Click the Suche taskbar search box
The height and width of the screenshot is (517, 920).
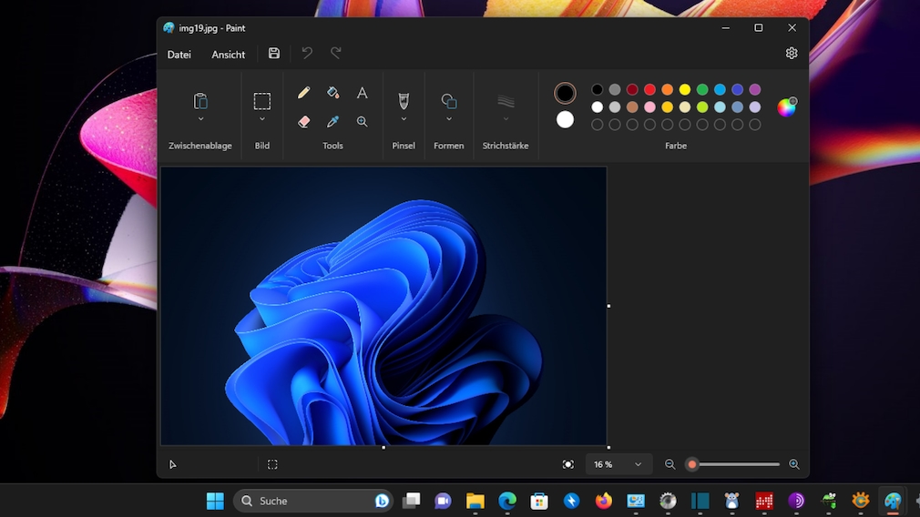coord(313,501)
